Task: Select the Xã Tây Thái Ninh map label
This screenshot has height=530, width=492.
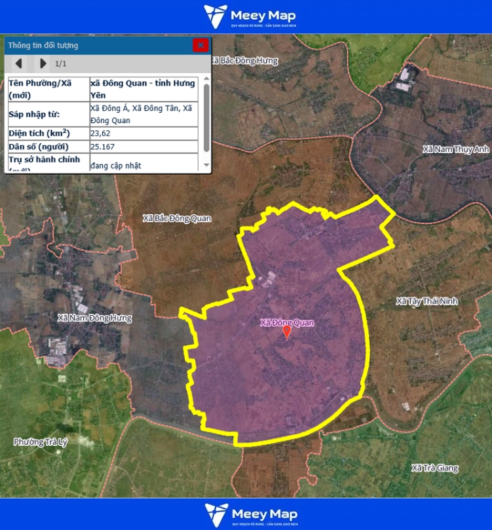Action: pos(427,301)
